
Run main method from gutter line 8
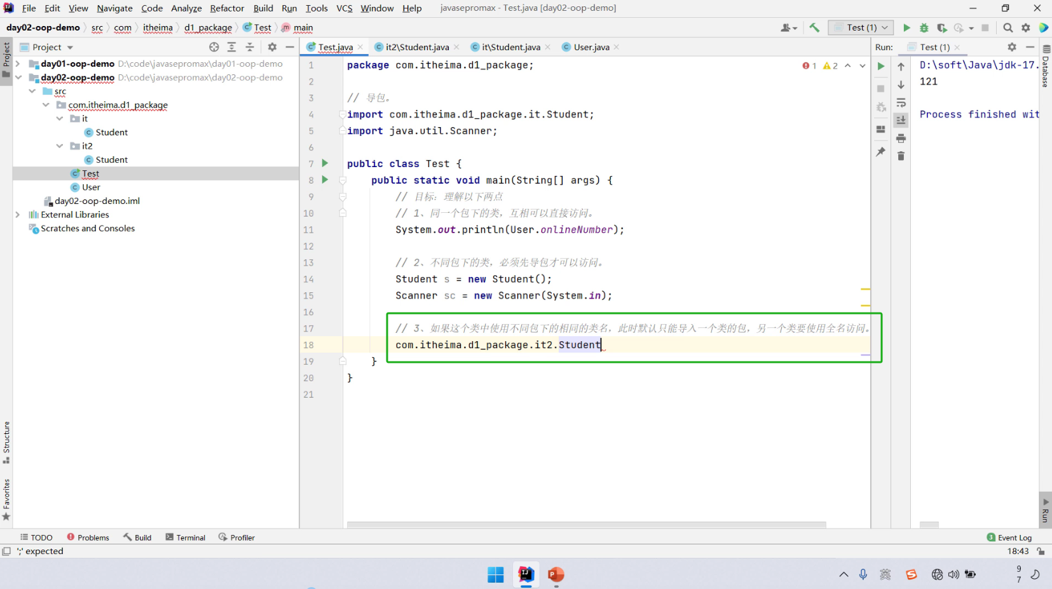(x=325, y=180)
